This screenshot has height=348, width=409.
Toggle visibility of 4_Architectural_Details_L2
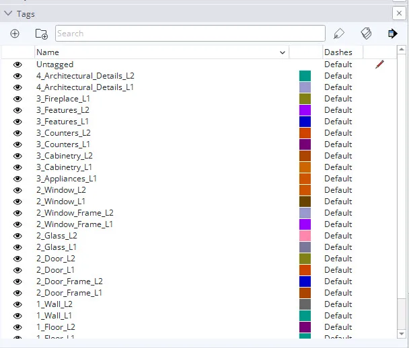click(x=17, y=76)
